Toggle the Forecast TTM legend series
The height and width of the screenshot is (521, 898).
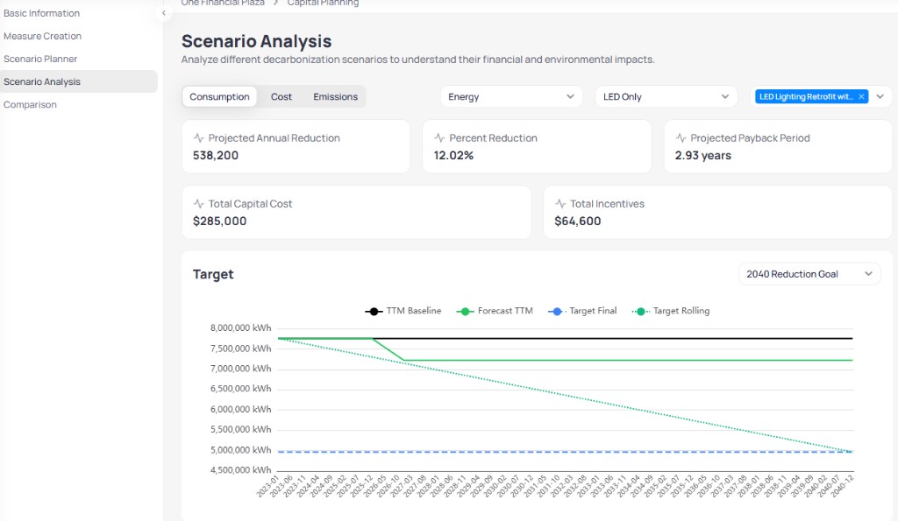point(495,311)
